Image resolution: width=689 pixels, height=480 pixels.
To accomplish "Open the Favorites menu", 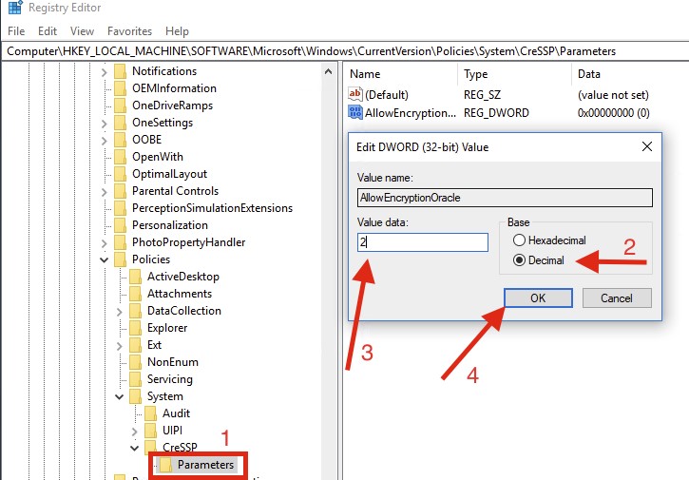I will point(129,31).
